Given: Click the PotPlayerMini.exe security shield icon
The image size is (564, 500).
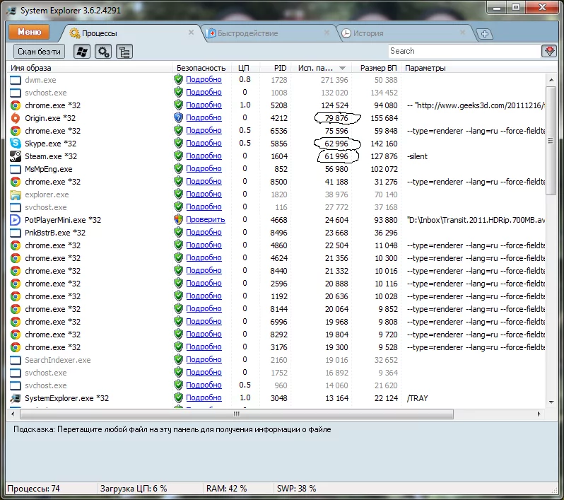Looking at the screenshot, I should click(178, 220).
